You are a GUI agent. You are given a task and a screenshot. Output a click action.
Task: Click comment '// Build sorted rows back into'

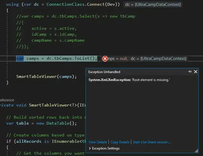click(x=44, y=117)
